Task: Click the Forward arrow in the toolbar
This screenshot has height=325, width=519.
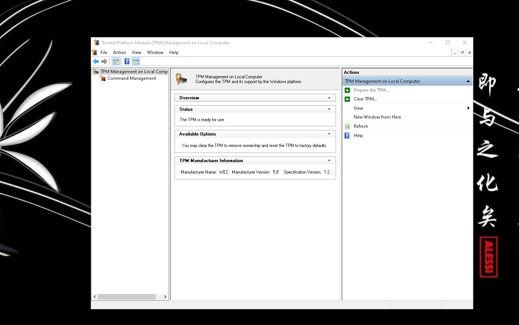Action: (x=104, y=62)
